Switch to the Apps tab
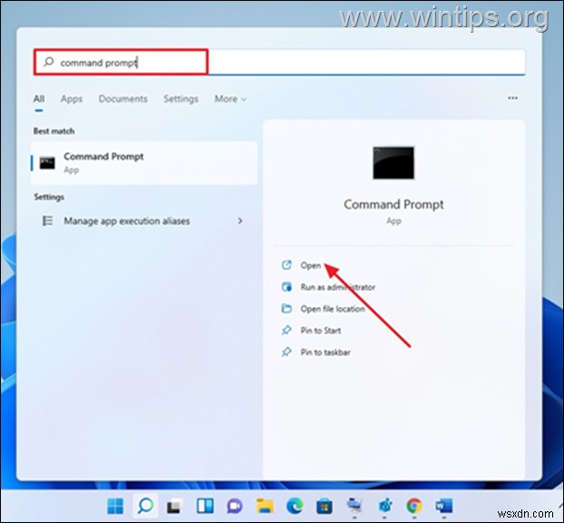564x523 pixels. 72,99
